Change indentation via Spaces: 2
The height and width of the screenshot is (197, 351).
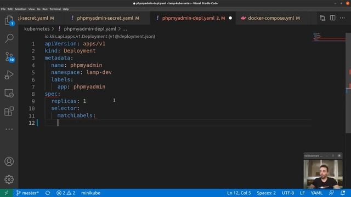point(266,193)
